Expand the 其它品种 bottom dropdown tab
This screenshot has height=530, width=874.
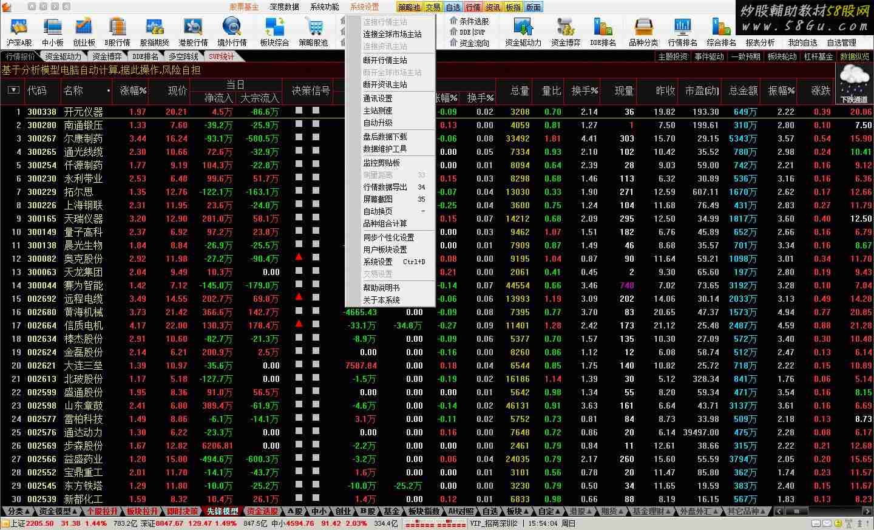pyautogui.click(x=748, y=511)
